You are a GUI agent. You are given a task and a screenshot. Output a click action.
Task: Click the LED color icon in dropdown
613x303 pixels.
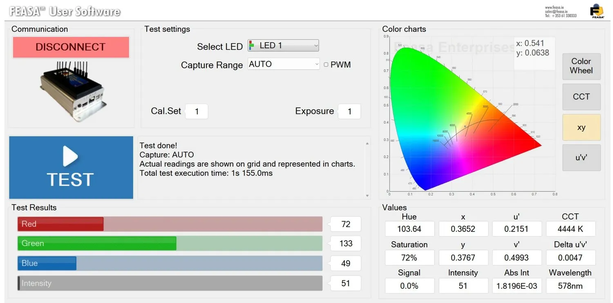(251, 45)
